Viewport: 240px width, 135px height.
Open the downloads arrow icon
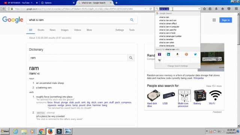(216, 9)
